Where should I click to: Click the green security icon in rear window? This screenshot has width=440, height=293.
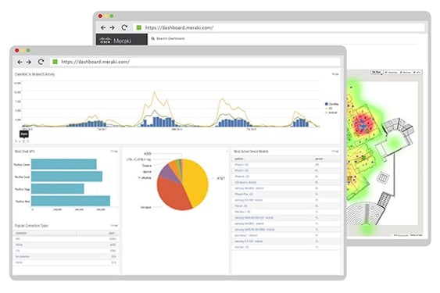138,27
